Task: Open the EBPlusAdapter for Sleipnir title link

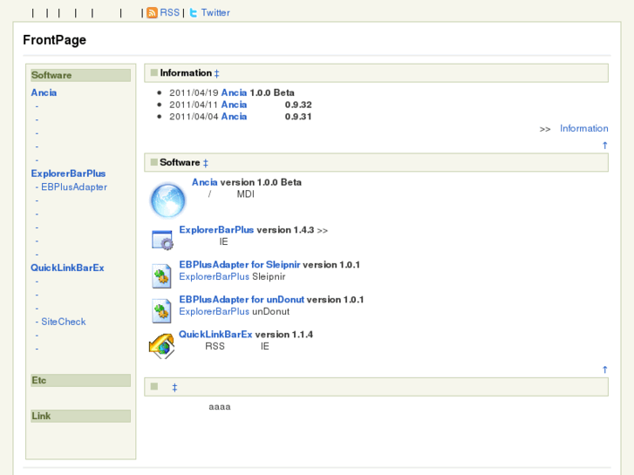Action: tap(239, 264)
